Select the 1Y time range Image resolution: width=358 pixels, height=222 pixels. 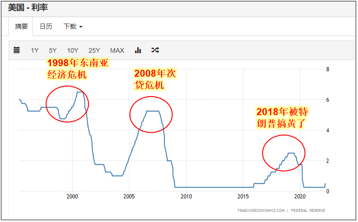point(35,50)
